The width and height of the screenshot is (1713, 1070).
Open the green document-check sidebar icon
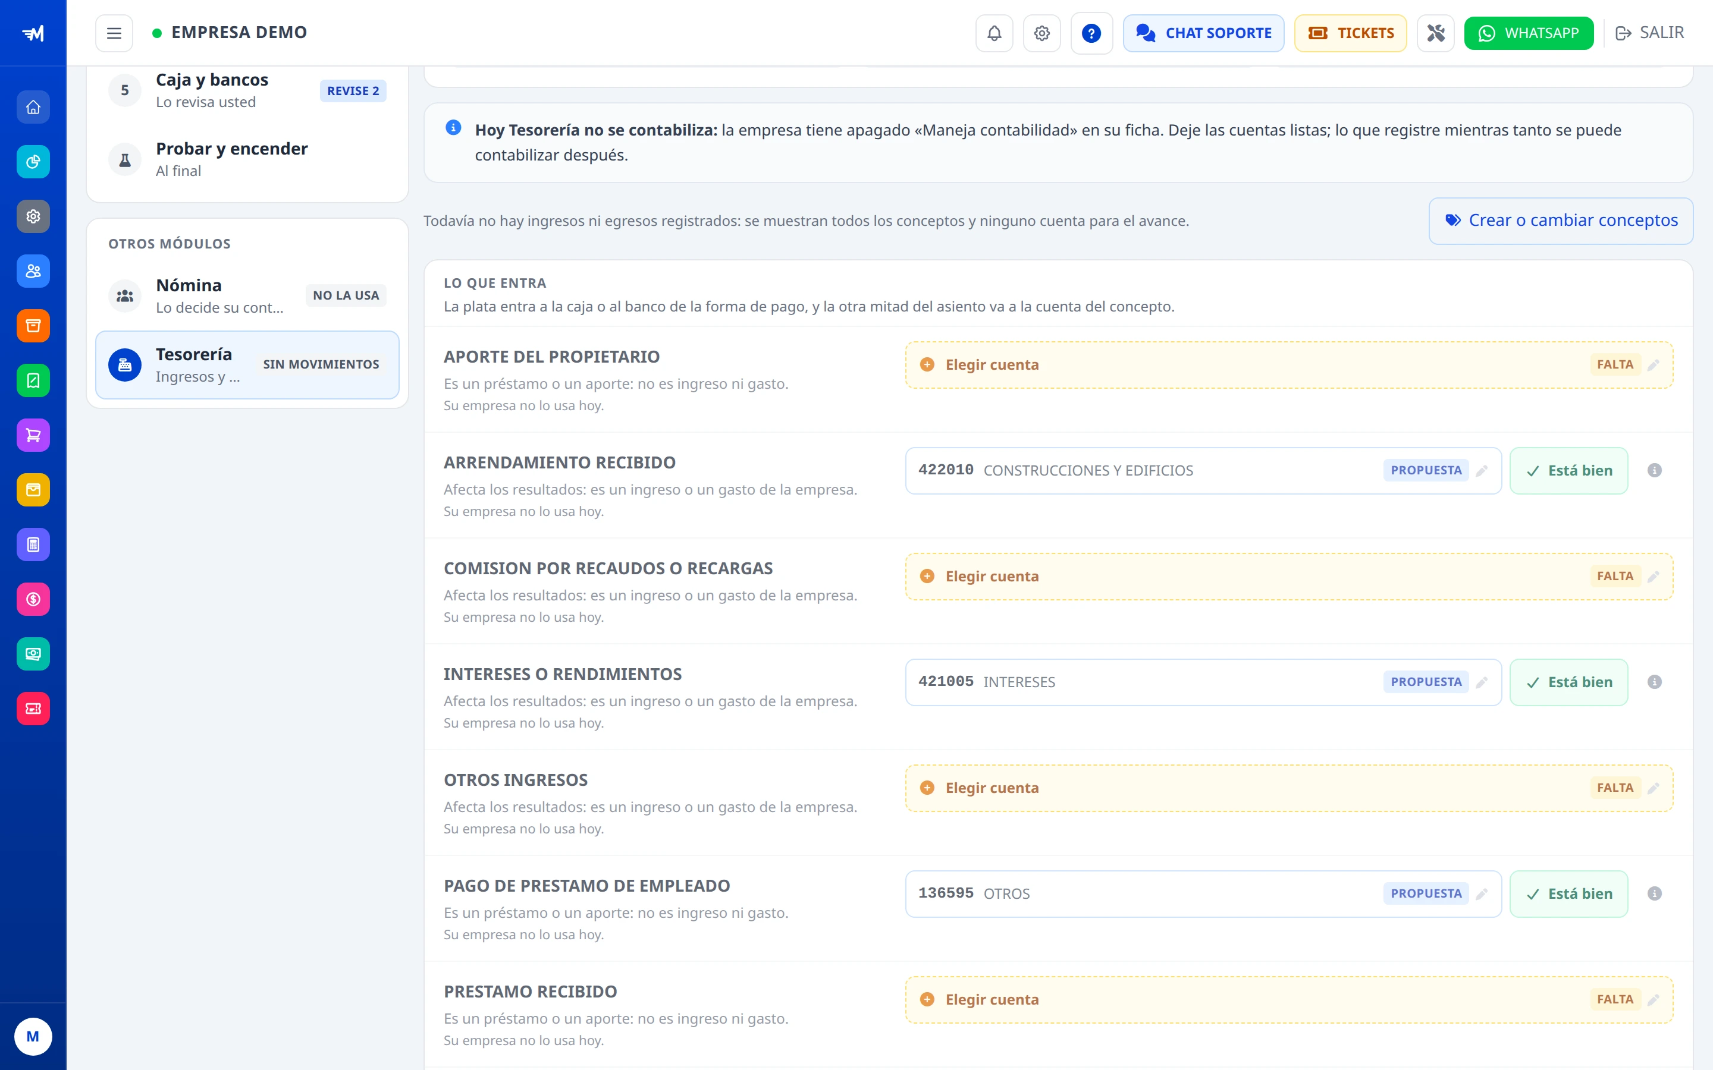[33, 380]
